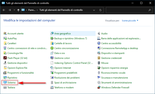Click the Flash Player icon
This screenshot has width=155, height=94.
tap(5, 58)
